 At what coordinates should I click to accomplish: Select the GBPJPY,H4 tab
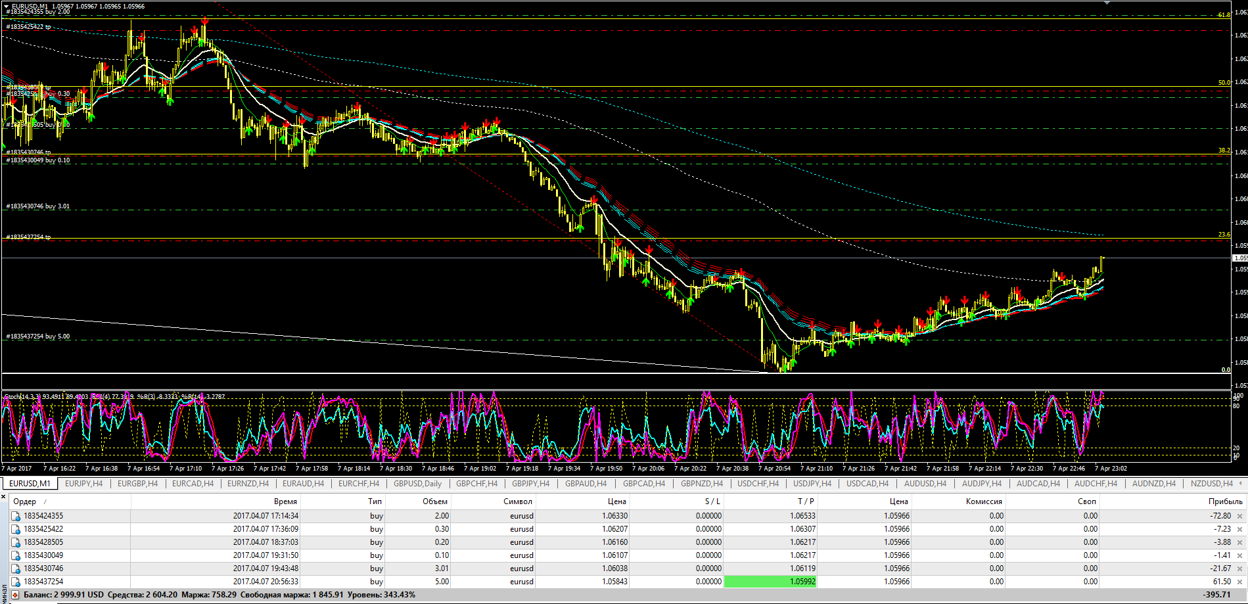tap(530, 484)
